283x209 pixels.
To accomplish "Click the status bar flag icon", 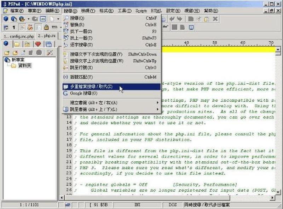I will click(68, 205).
